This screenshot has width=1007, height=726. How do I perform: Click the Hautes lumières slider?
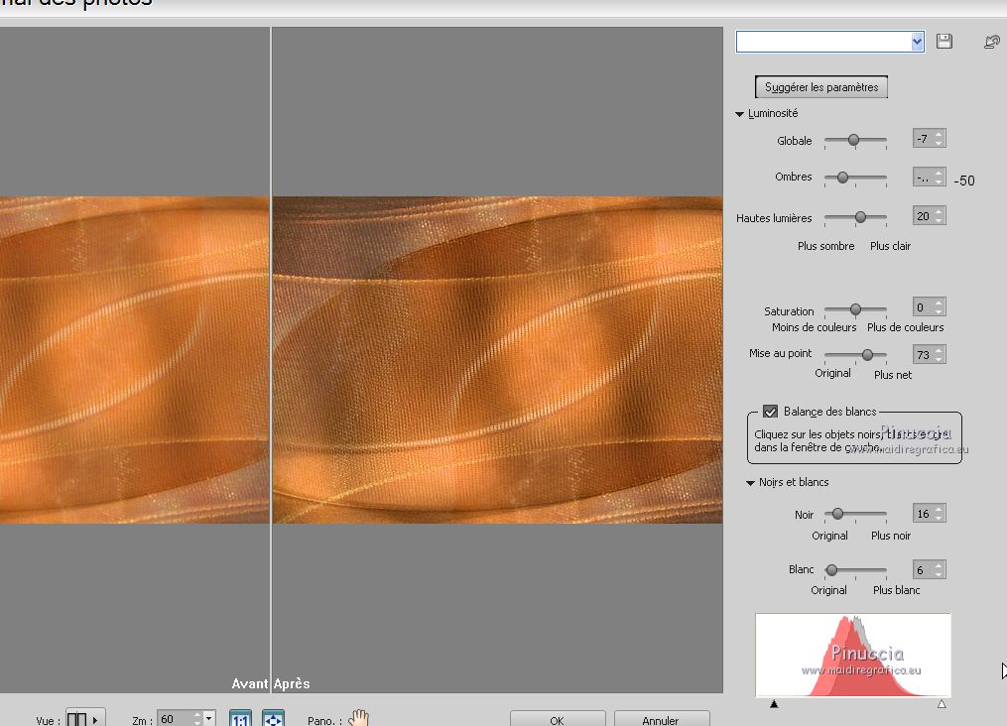click(x=855, y=217)
